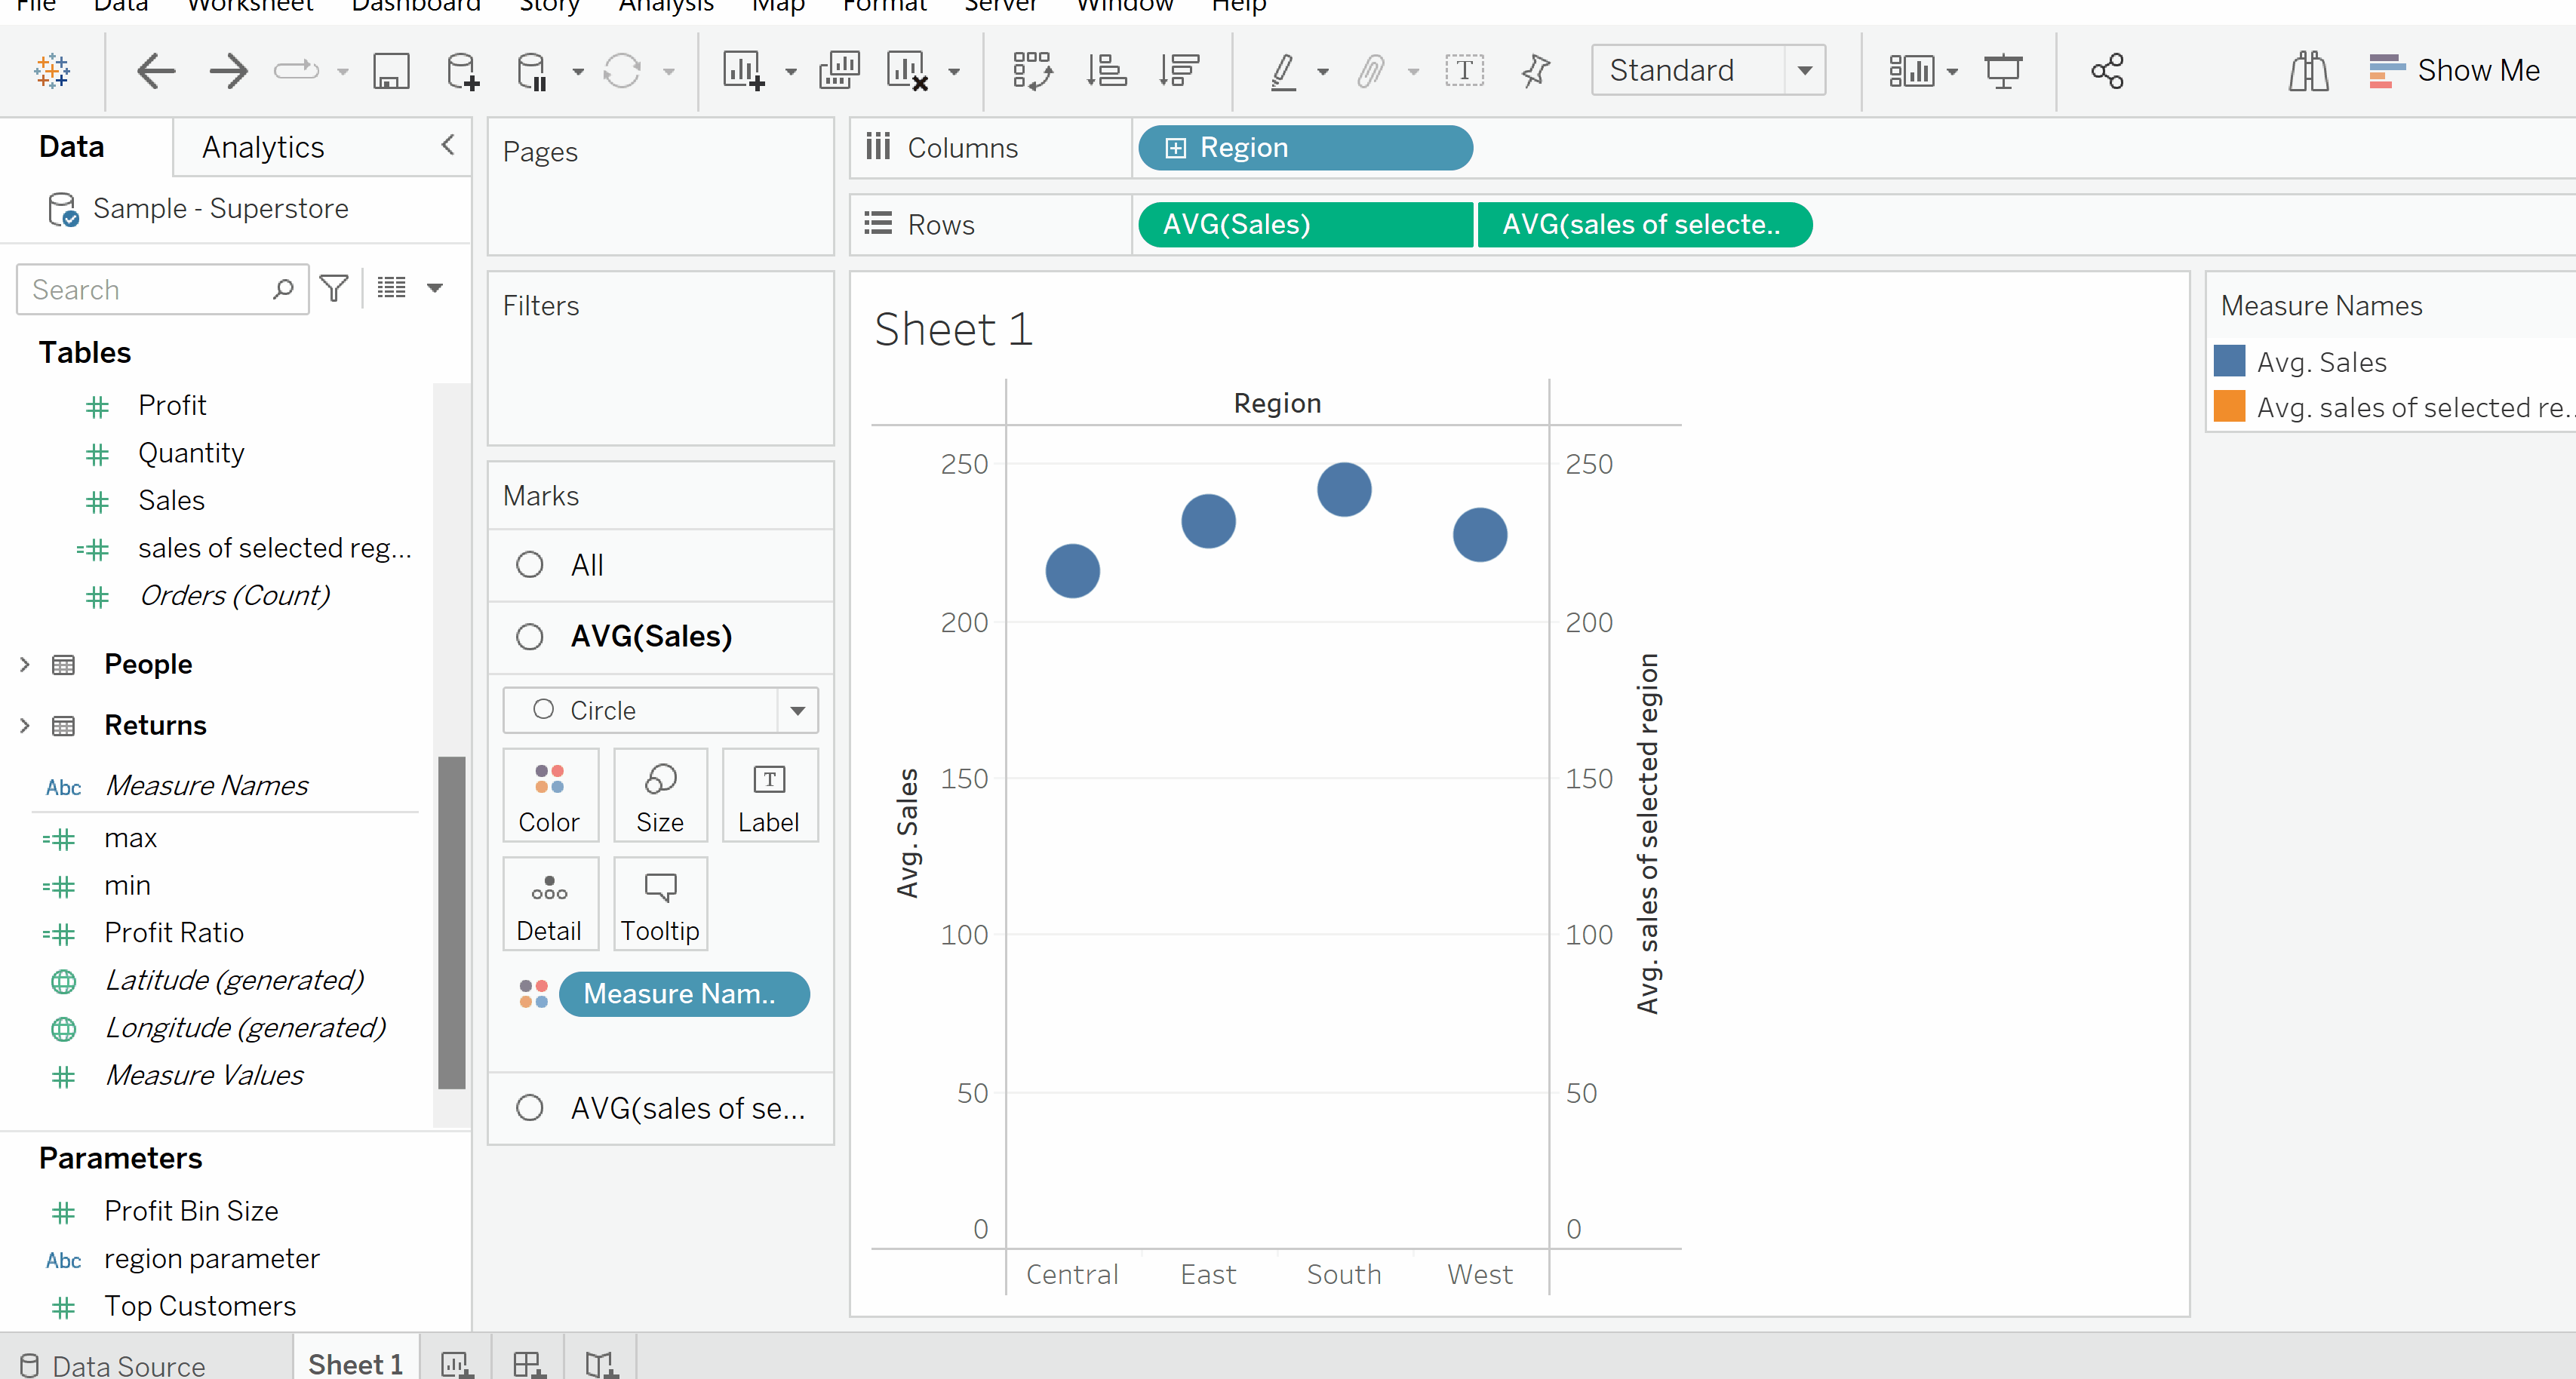Select the AVG(Sales) marks card
Image resolution: width=2576 pixels, height=1379 pixels.
[x=651, y=636]
